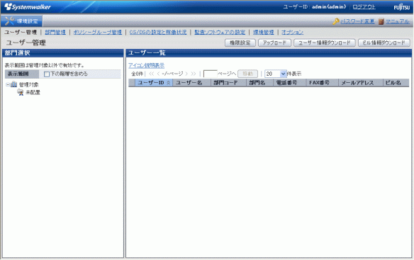414x260 pixels.
Task: Click the ユーザー名 column header
Action: click(191, 83)
